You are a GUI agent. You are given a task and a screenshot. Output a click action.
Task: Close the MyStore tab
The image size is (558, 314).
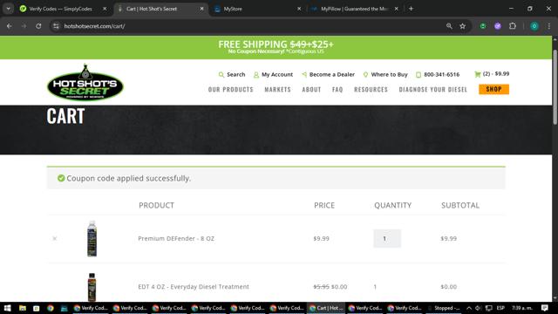pos(299,9)
